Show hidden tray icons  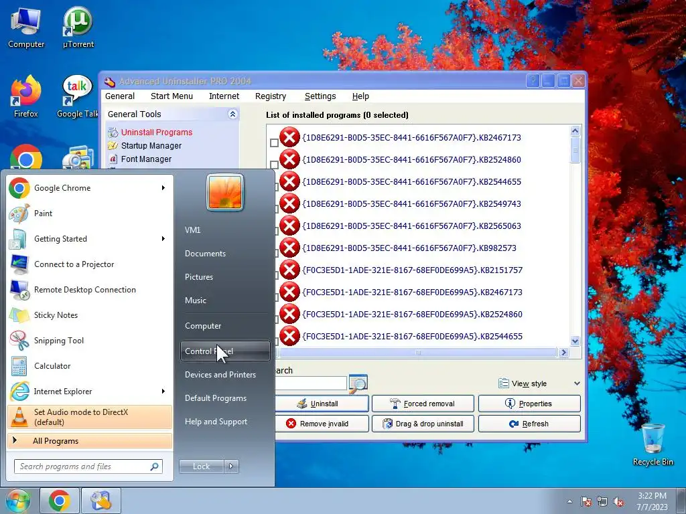(x=569, y=502)
